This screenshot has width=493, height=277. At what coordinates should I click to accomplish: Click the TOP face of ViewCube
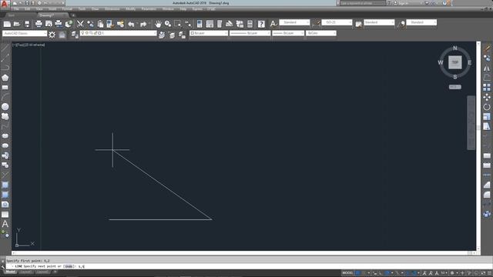tap(455, 62)
